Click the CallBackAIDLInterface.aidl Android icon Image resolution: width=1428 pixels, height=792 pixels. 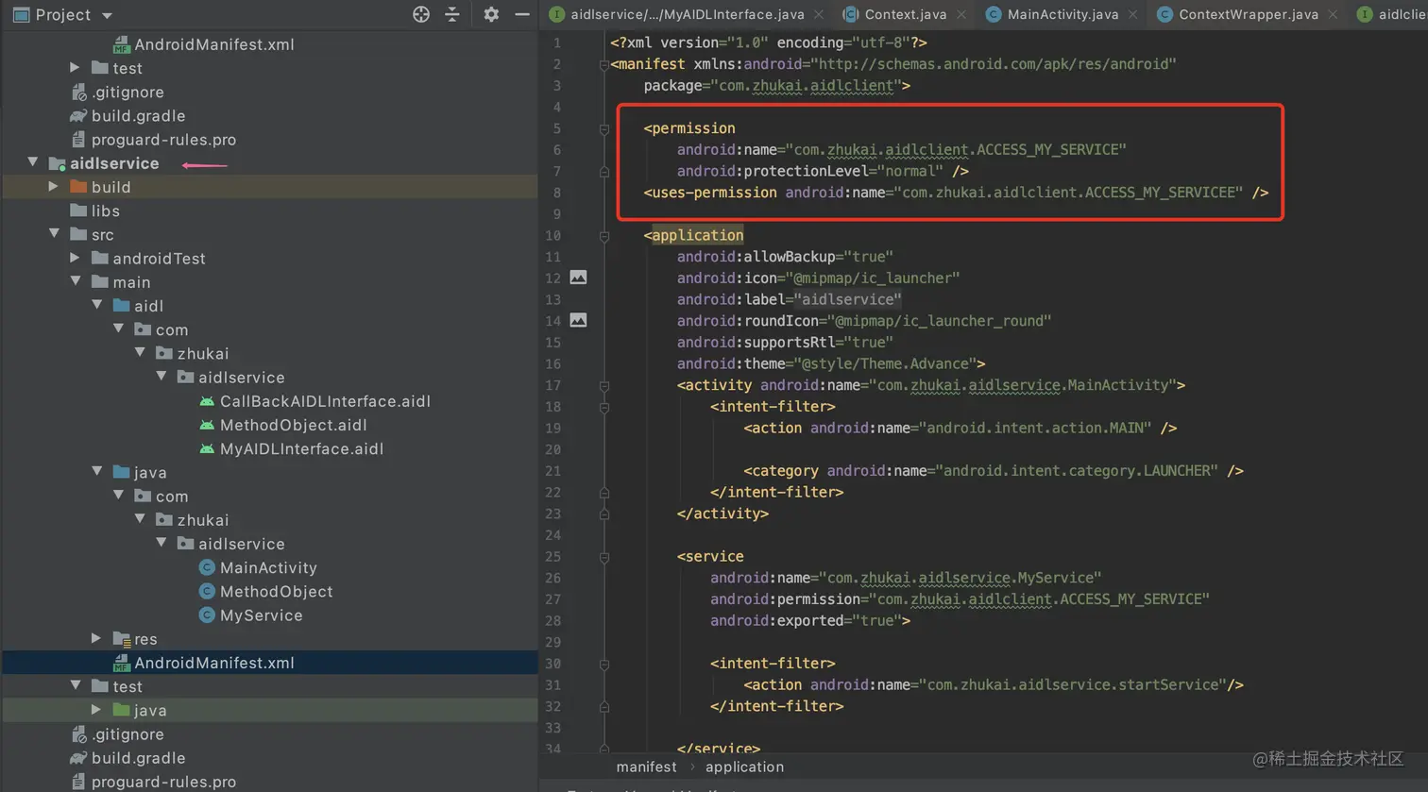tap(207, 401)
